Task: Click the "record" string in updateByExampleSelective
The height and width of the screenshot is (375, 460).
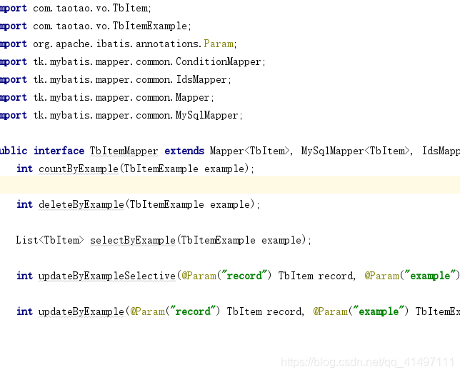Action: tap(244, 276)
